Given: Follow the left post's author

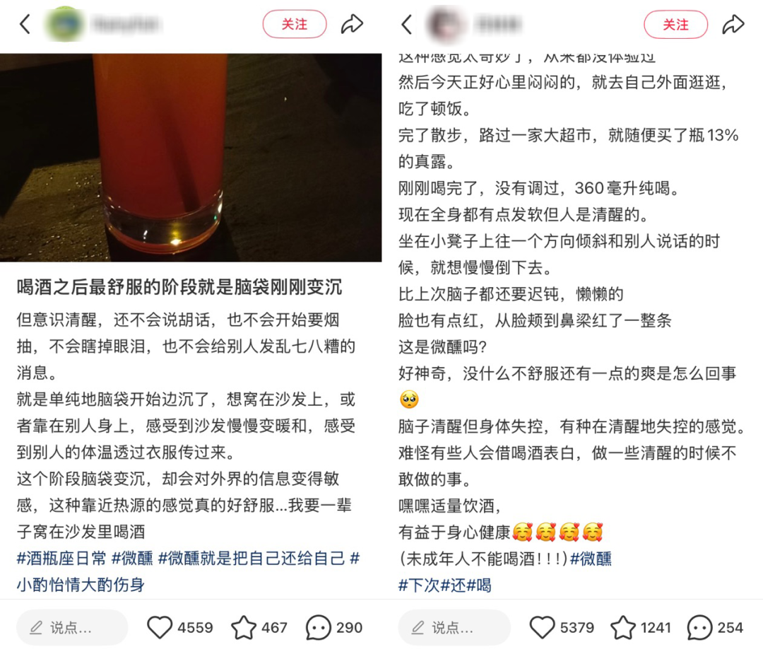Looking at the screenshot, I should [x=295, y=24].
